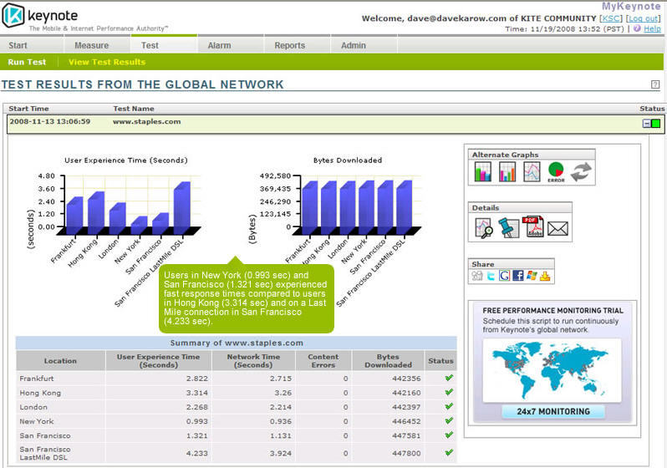
Task: Open the multicolor bar chart with orange bar
Action: tap(507, 172)
